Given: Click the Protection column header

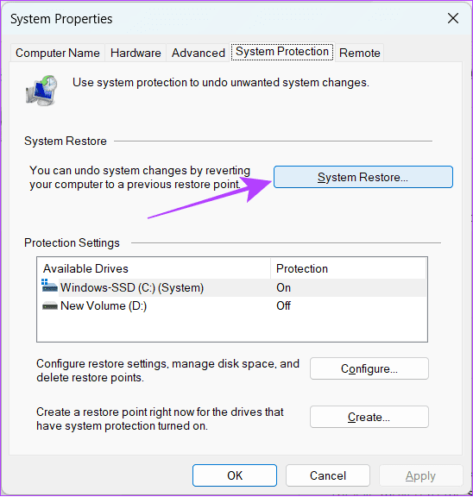Looking at the screenshot, I should point(348,268).
